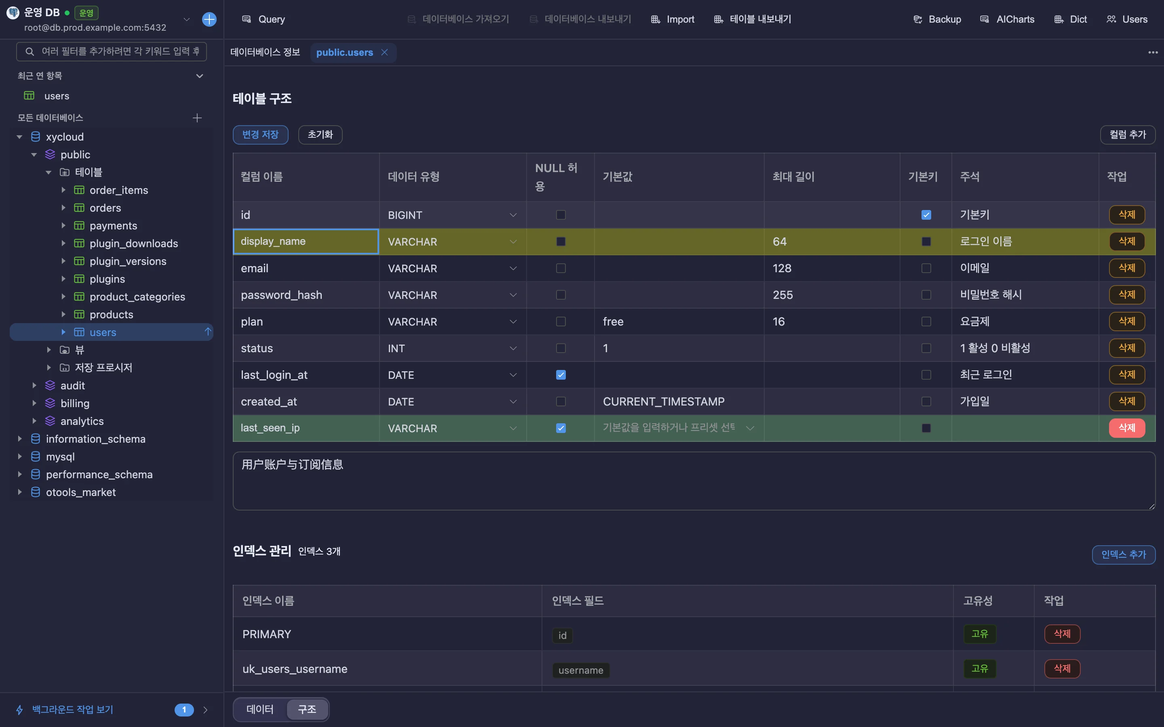The width and height of the screenshot is (1164, 727).
Task: Select the public schema in tree
Action: click(x=76, y=154)
